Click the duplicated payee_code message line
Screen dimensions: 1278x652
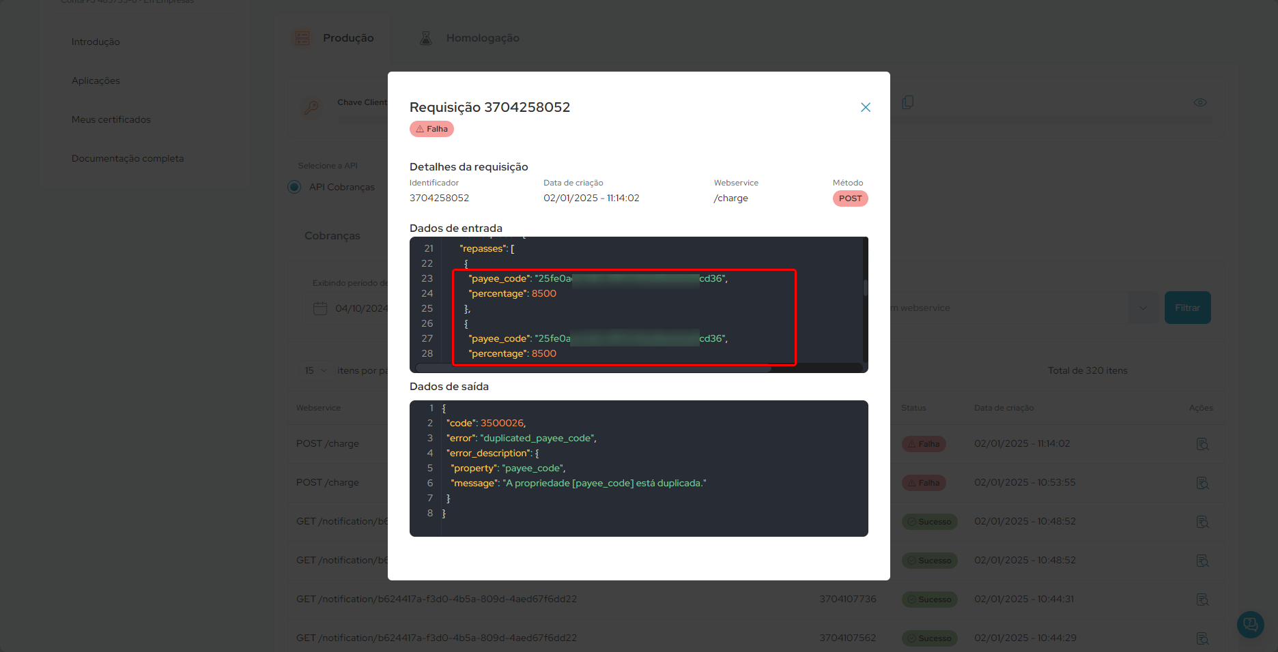tap(578, 483)
